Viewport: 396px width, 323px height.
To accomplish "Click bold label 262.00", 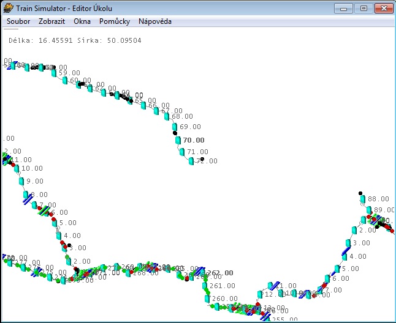I will [x=220, y=273].
